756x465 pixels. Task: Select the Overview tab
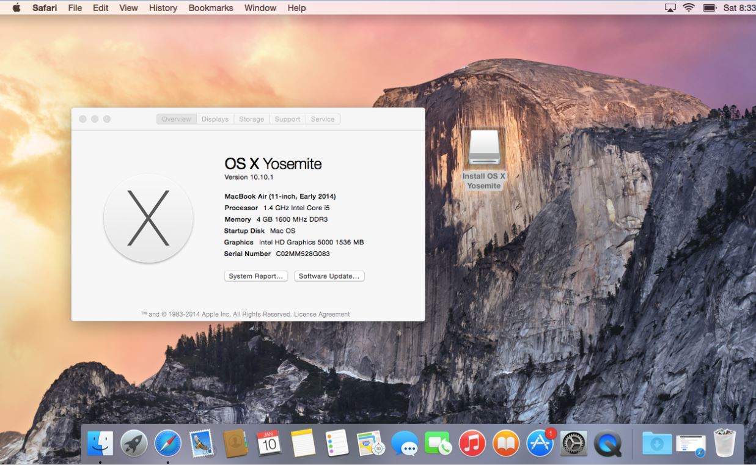177,119
